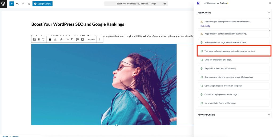Undo the last change

(x=18, y=4)
